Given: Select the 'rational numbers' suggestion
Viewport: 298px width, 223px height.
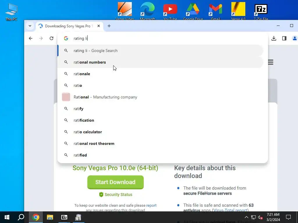Looking at the screenshot, I should [x=161, y=62].
